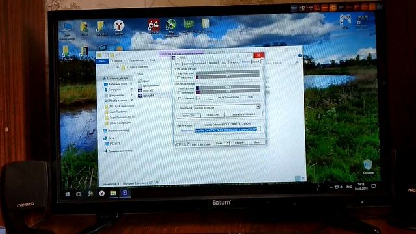The width and height of the screenshot is (416, 234).
Task: Open Yandex browser from the taskbar
Action: (101, 194)
